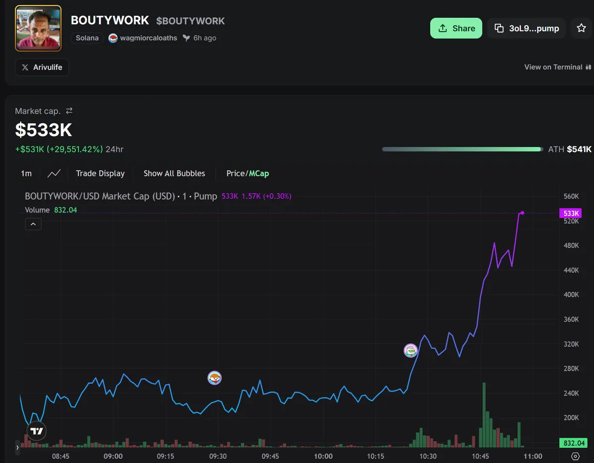The image size is (594, 463).
Task: Click the 200K price axis label
Action: click(571, 417)
